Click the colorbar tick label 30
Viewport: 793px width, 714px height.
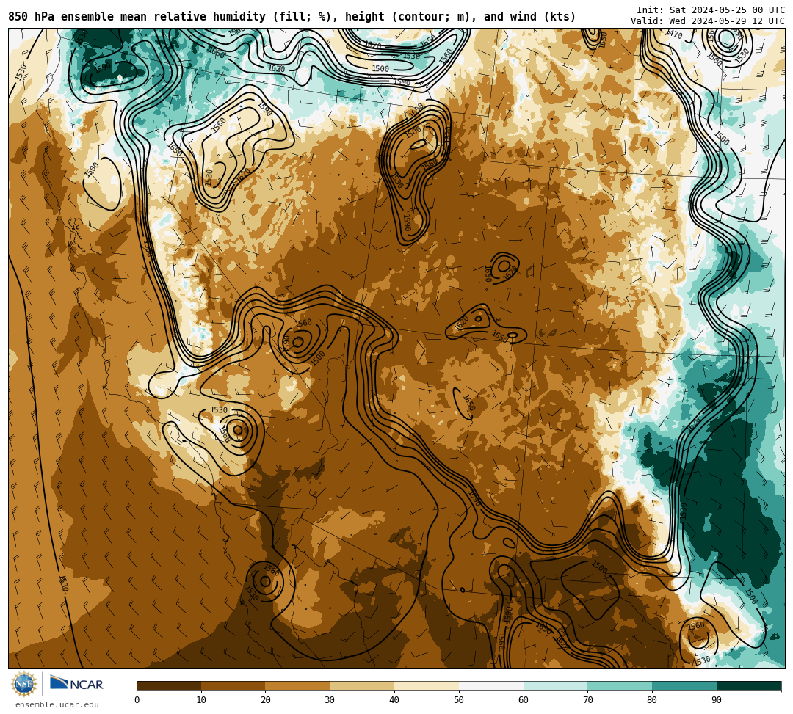pos(330,700)
